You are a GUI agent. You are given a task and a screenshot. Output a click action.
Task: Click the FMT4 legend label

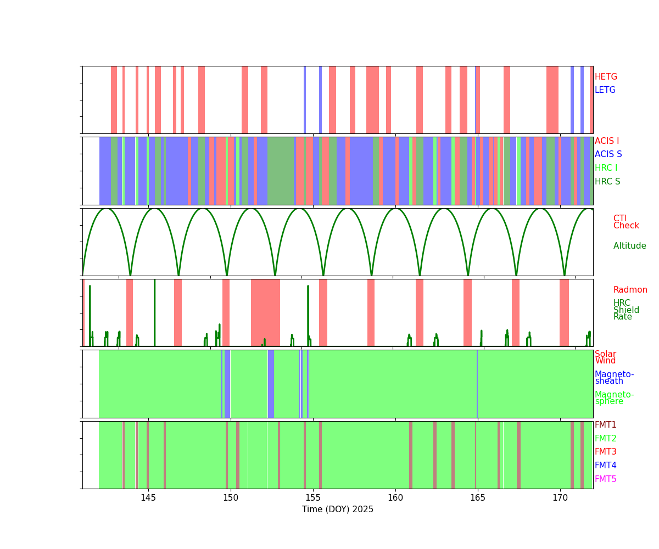tap(606, 466)
